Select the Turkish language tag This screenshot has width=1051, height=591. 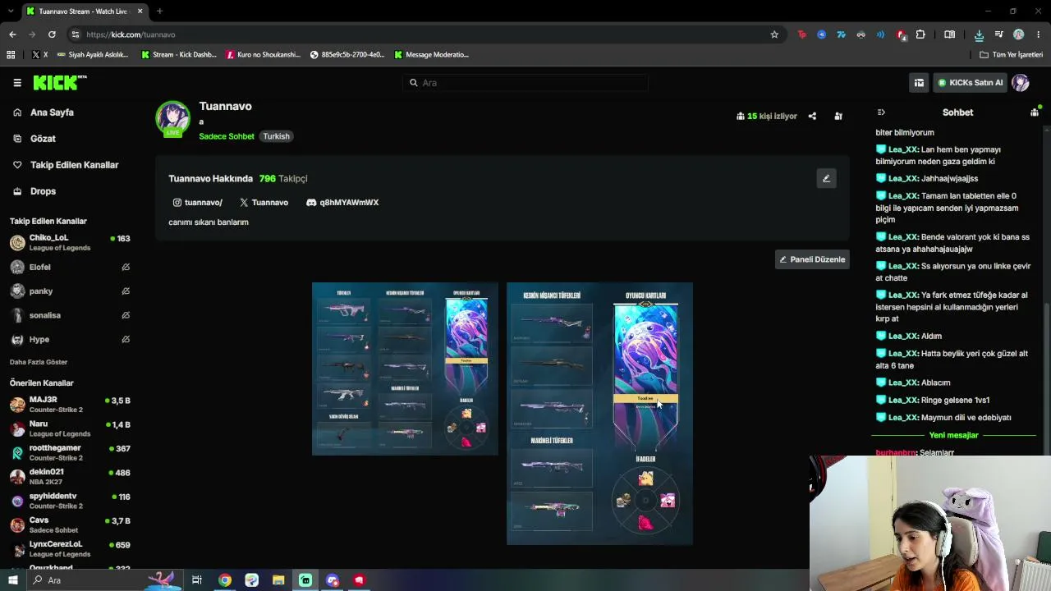(x=276, y=136)
